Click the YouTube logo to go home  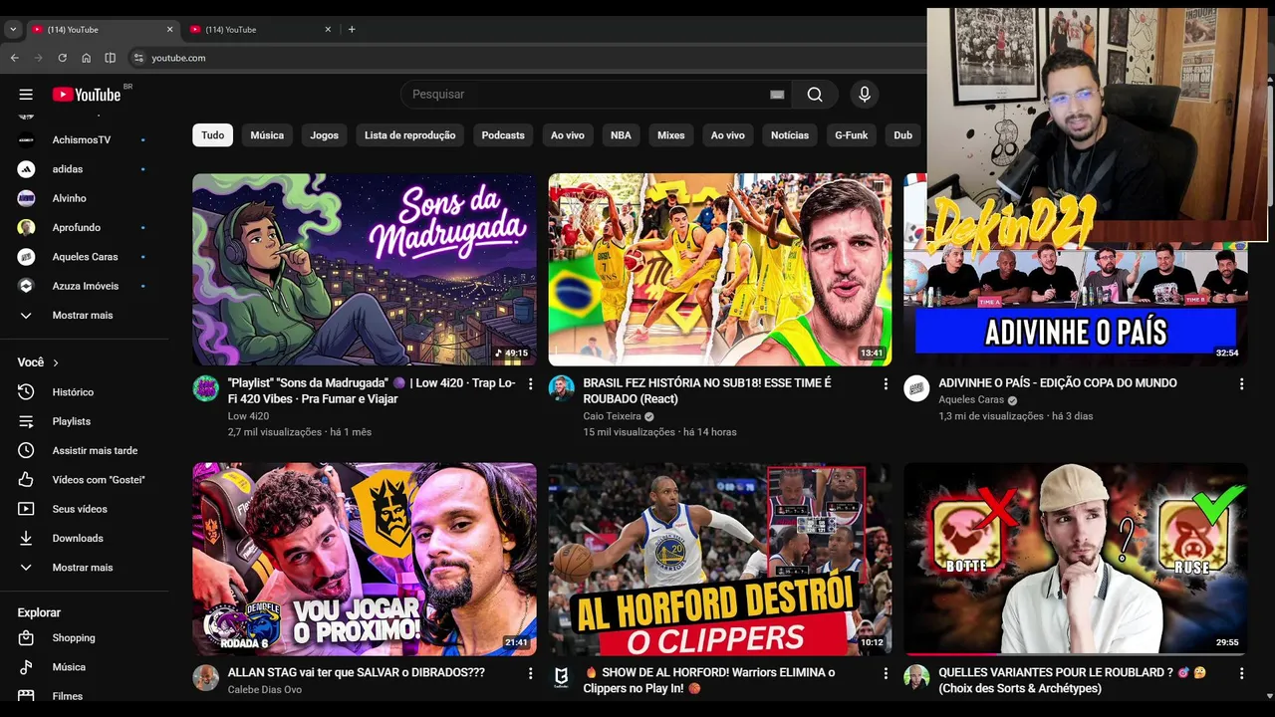(x=87, y=95)
